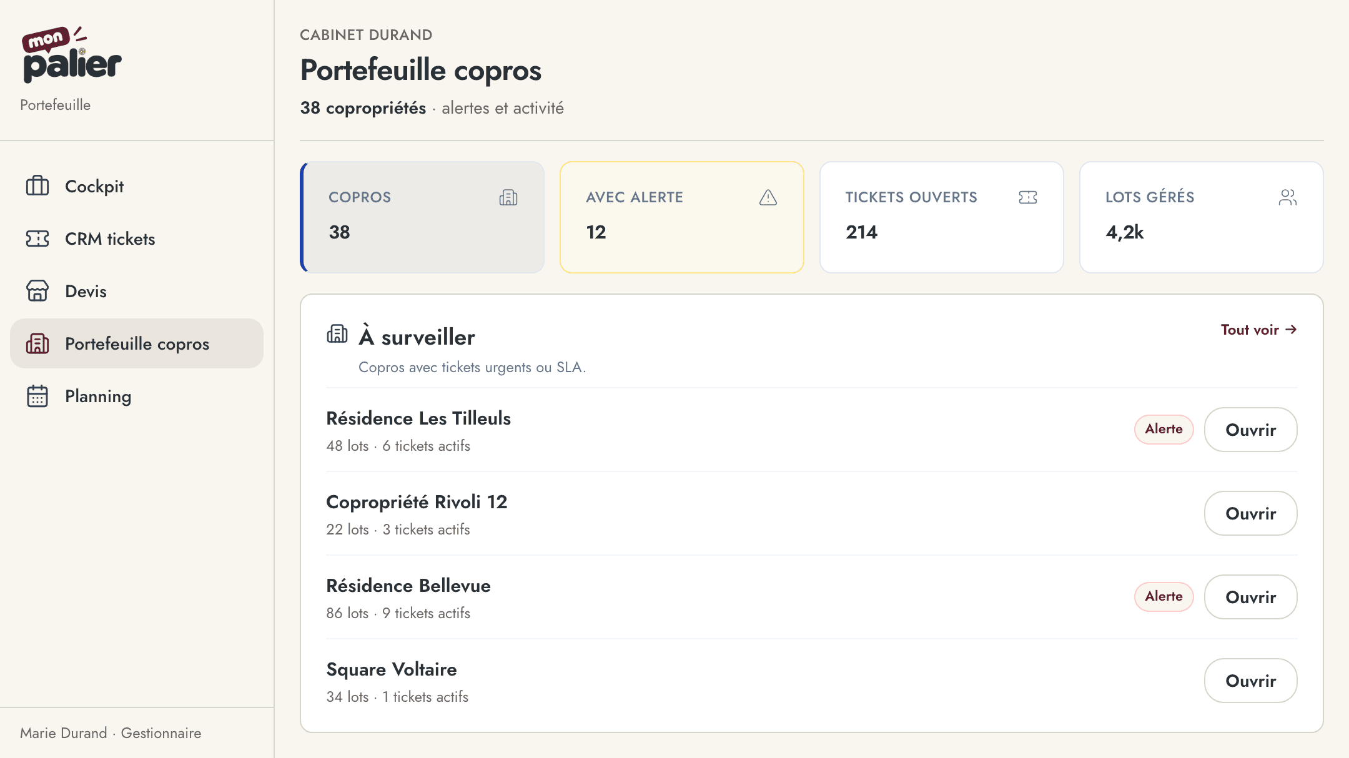This screenshot has width=1349, height=758.
Task: Click '34 lots · 1 tickets actifs' text
Action: 397,697
